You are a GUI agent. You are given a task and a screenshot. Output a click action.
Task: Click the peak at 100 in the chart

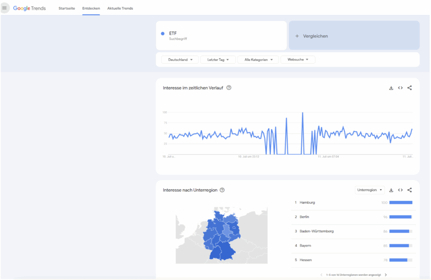pos(303,113)
